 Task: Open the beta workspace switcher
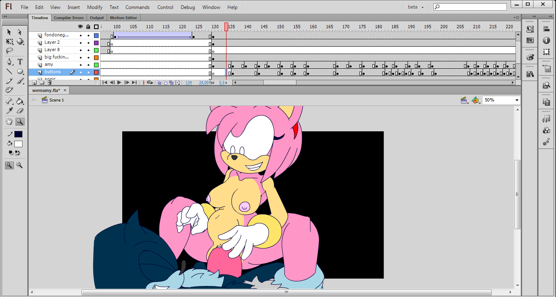tap(416, 7)
